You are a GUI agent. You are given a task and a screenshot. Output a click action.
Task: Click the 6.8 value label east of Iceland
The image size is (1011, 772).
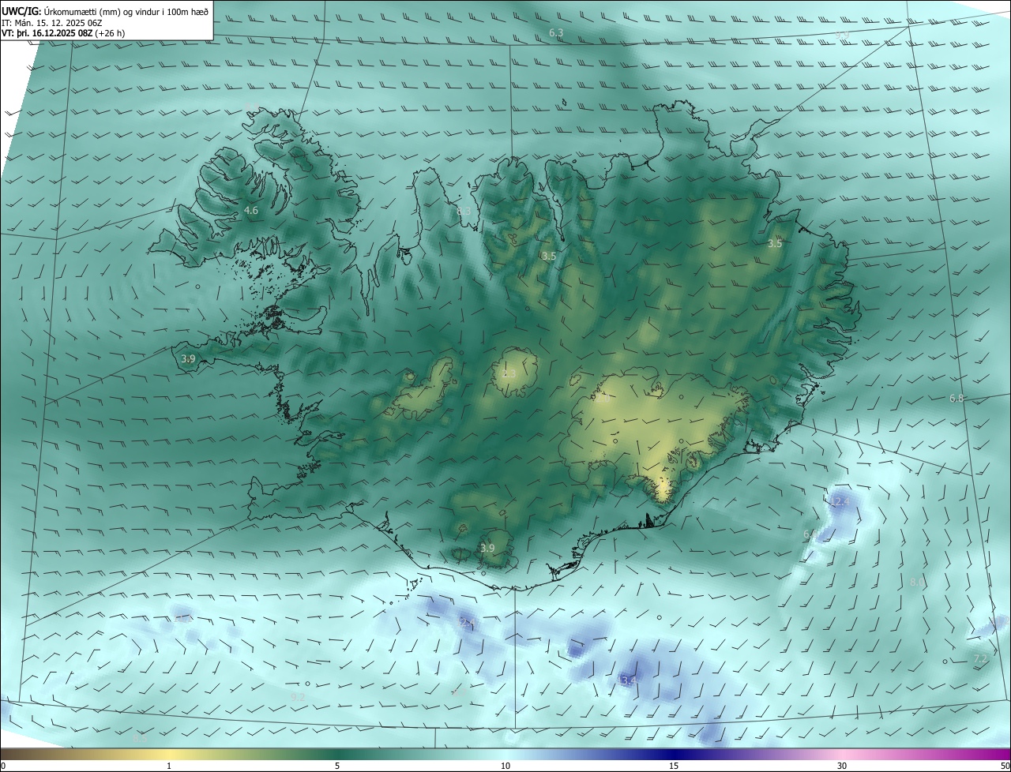[x=957, y=399]
